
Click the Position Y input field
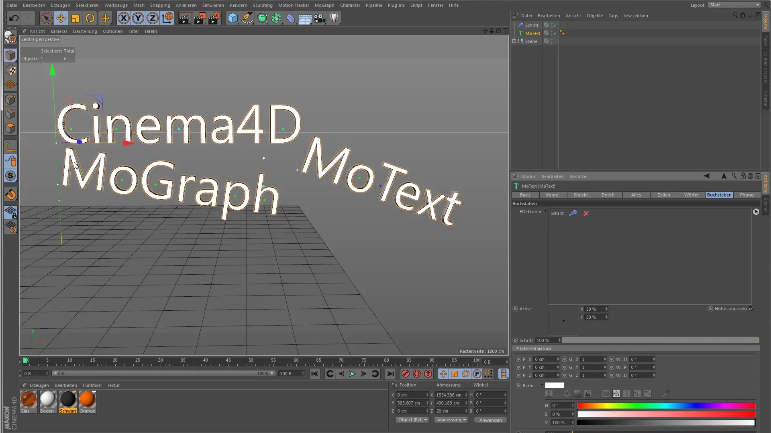[412, 403]
